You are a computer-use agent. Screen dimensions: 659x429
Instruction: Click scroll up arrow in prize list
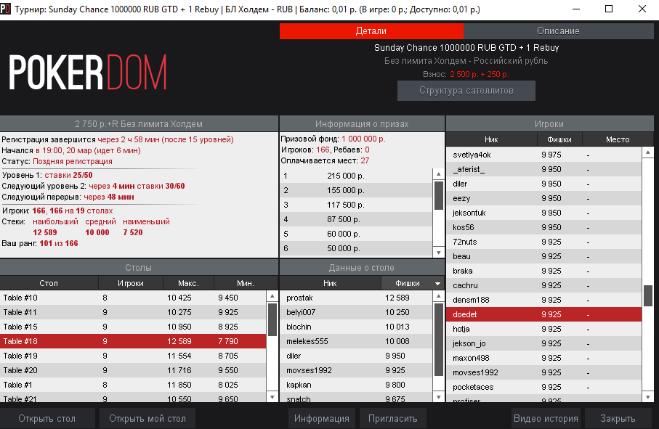coord(438,174)
